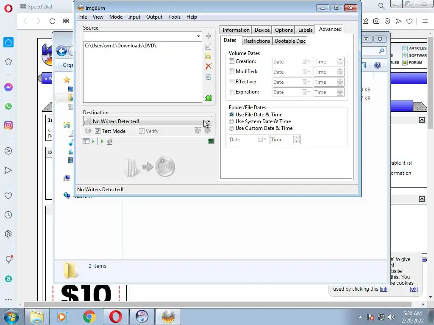Open ImgBurn Tools menu
Viewport: 434px width, 325px height.
point(174,17)
